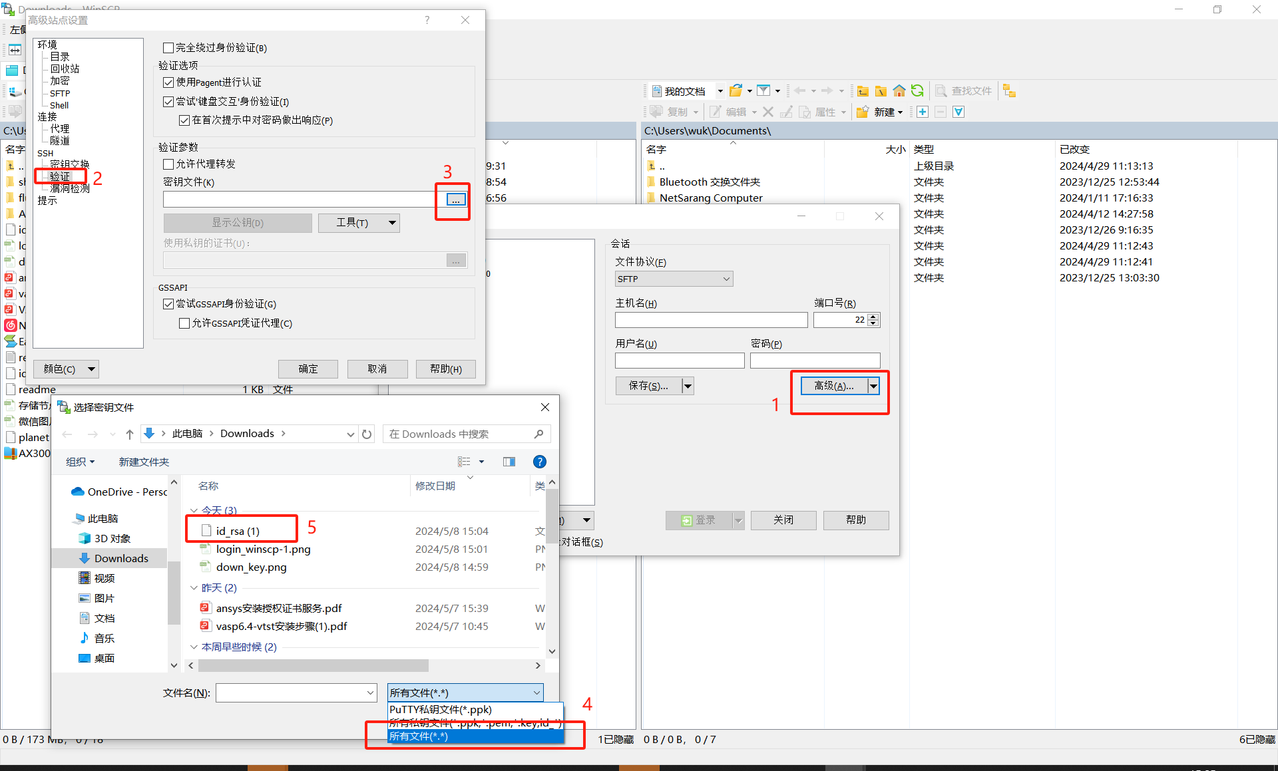This screenshot has height=771, width=1278.
Task: Toggle the directory tree icon
Action: click(1009, 91)
